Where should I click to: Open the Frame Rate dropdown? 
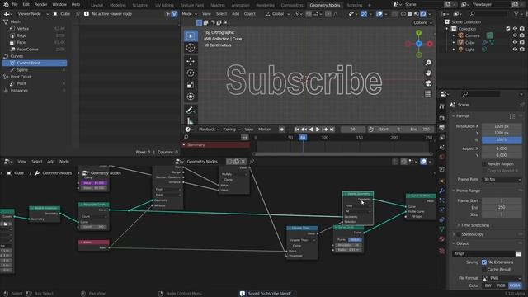pos(502,180)
